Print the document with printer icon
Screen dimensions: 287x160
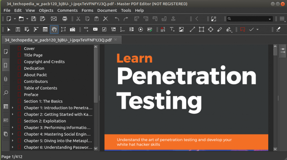click(65, 19)
